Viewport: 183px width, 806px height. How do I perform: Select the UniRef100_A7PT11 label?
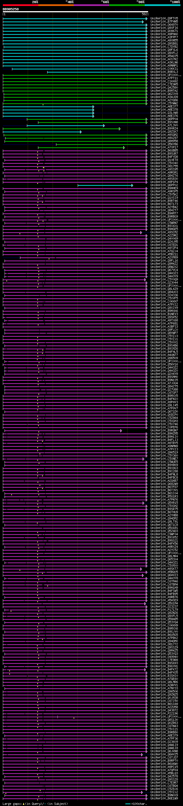coord(164,78)
